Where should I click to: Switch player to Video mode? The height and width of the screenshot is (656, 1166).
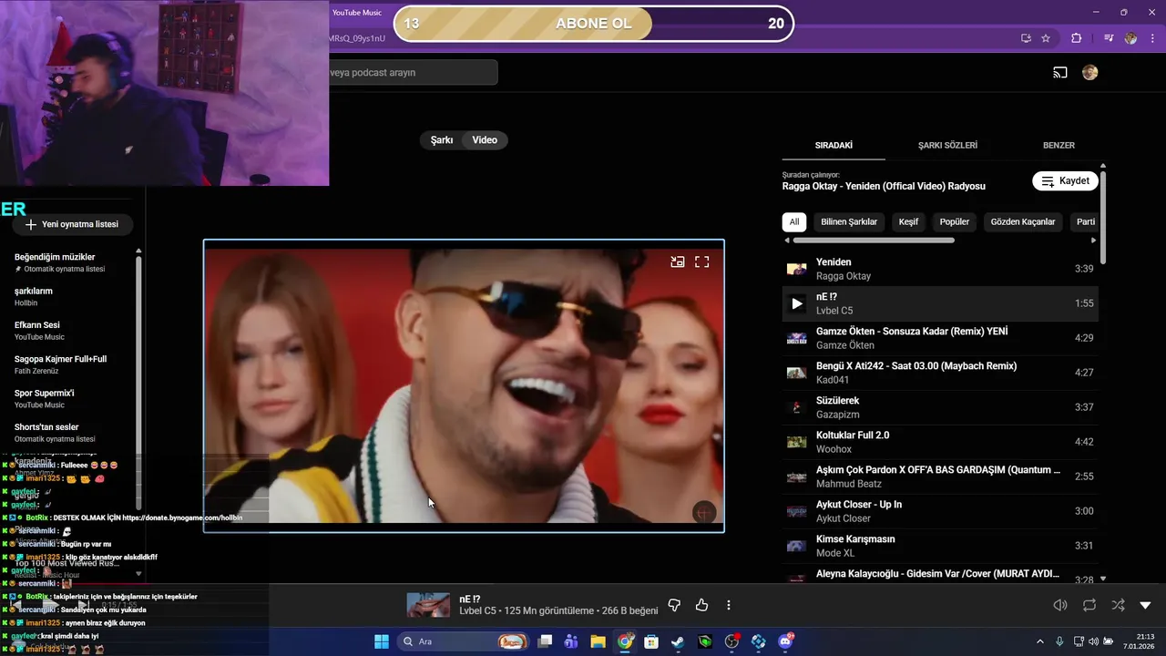pos(485,140)
